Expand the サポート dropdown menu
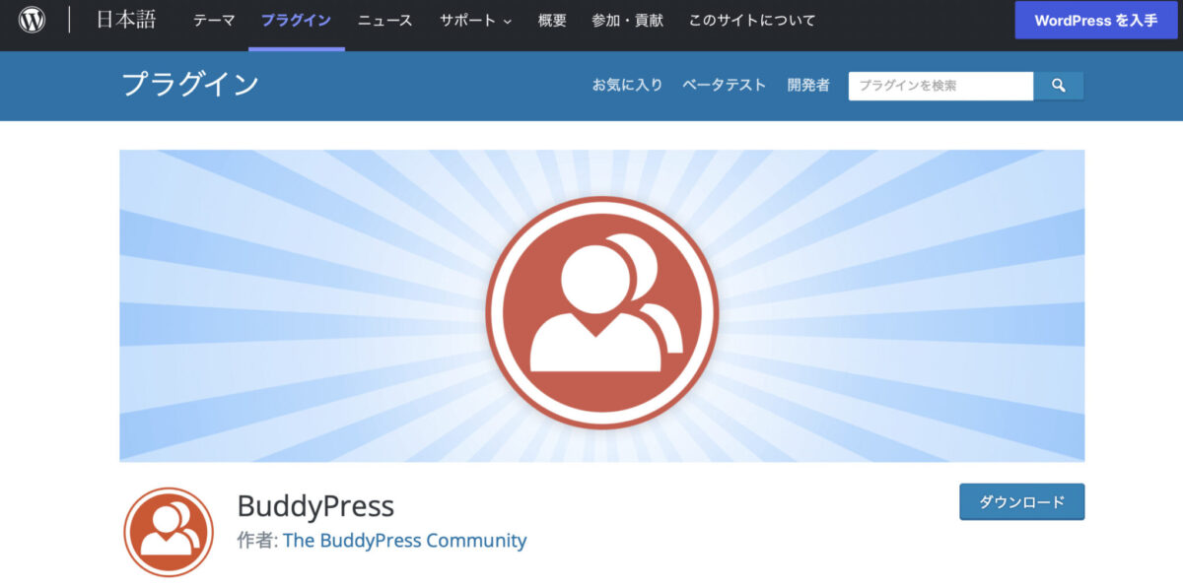This screenshot has height=587, width=1183. (476, 21)
